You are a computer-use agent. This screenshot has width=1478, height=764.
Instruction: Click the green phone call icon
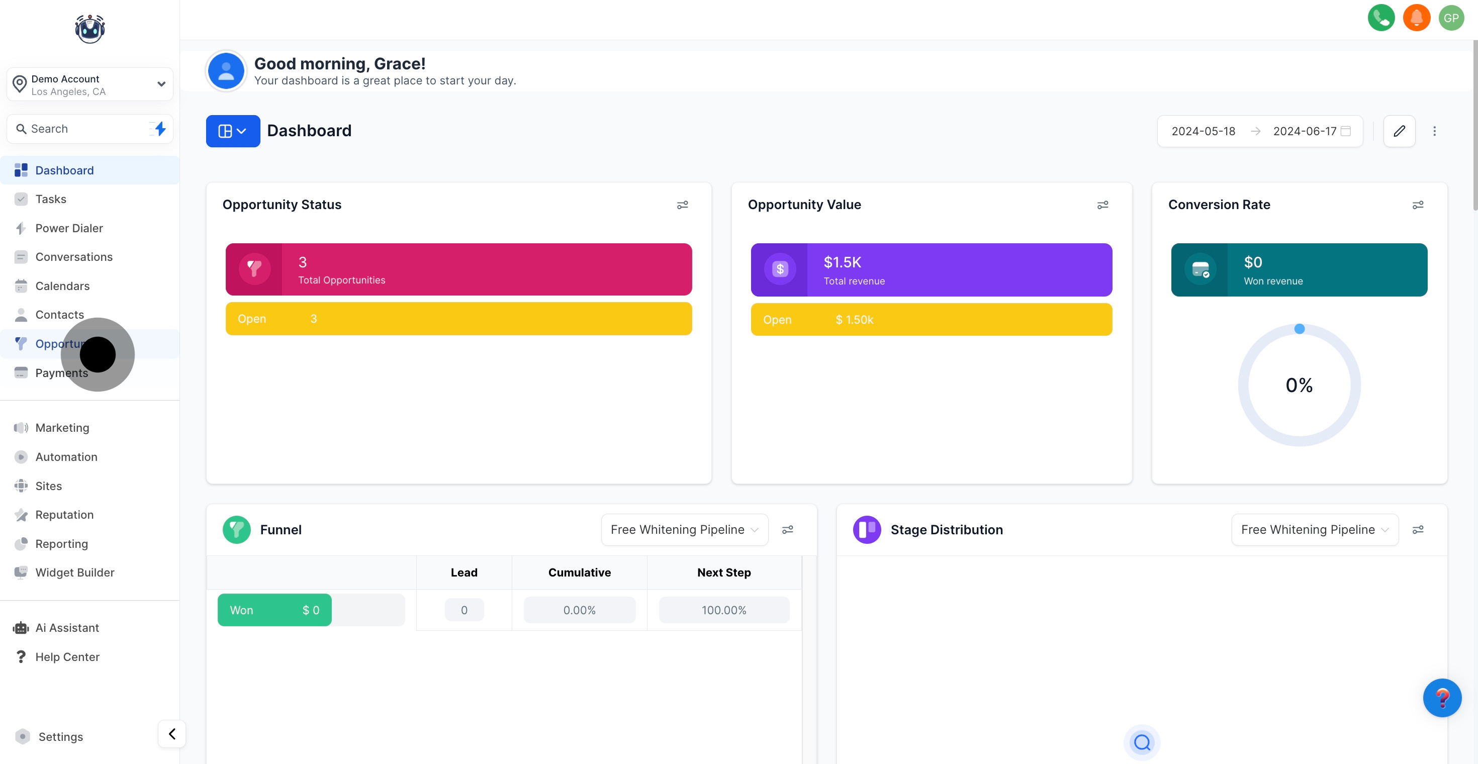coord(1380,18)
